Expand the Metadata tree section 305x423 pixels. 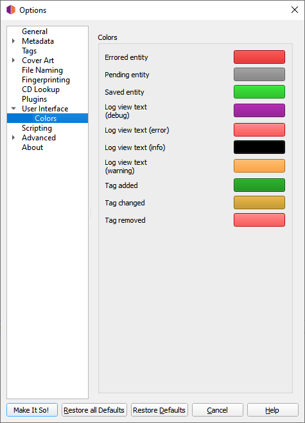click(x=13, y=41)
